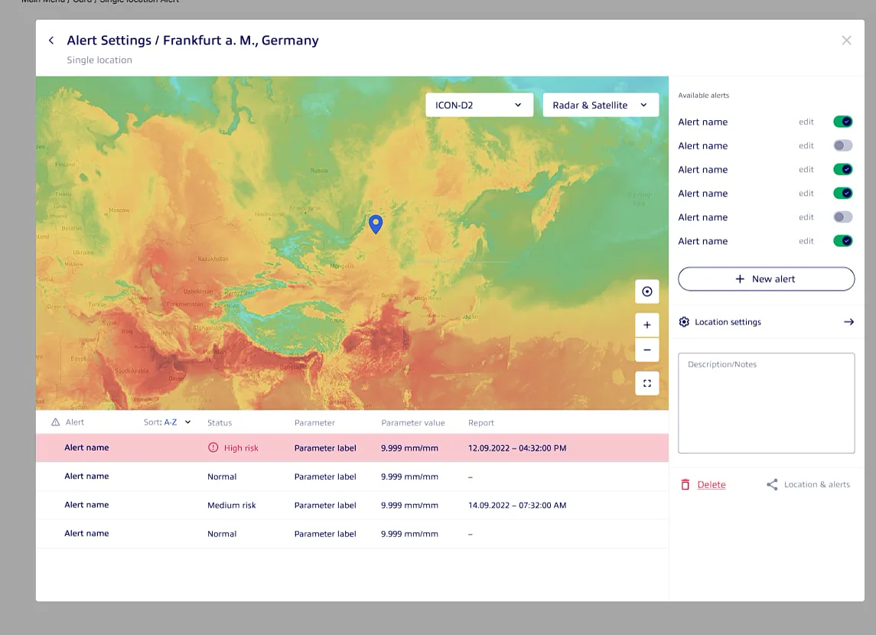876x635 pixels.
Task: Click the Report column header
Action: point(481,423)
